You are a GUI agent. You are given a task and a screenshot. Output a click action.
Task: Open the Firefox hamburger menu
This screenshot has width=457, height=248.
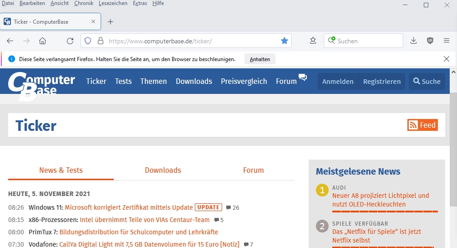pos(447,41)
